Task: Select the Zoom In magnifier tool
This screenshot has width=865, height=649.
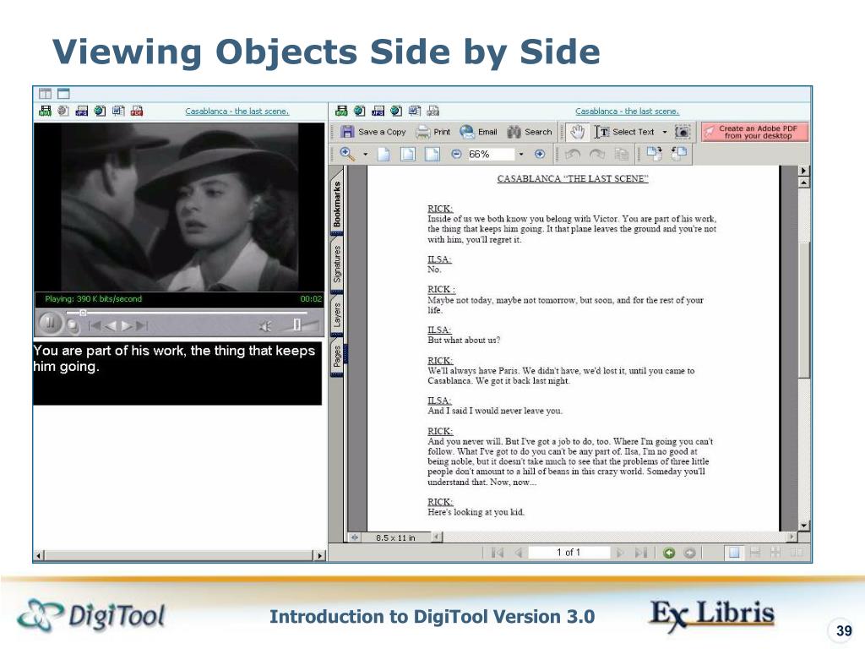Action: 347,154
